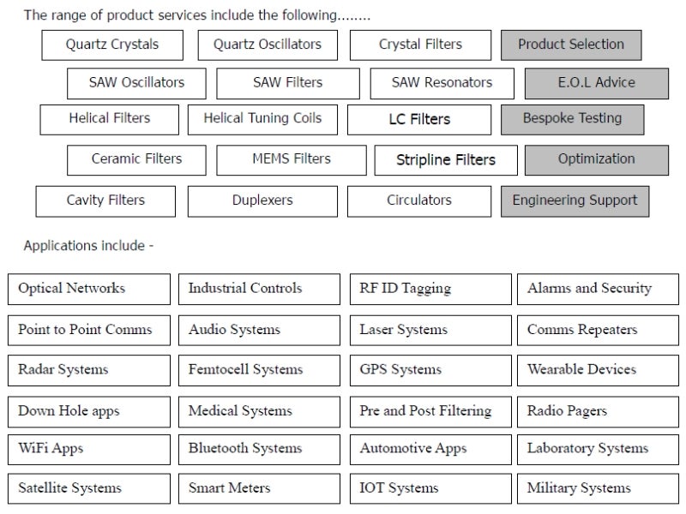The height and width of the screenshot is (514, 686).
Task: Select the Optical Networks application box
Action: 88,289
